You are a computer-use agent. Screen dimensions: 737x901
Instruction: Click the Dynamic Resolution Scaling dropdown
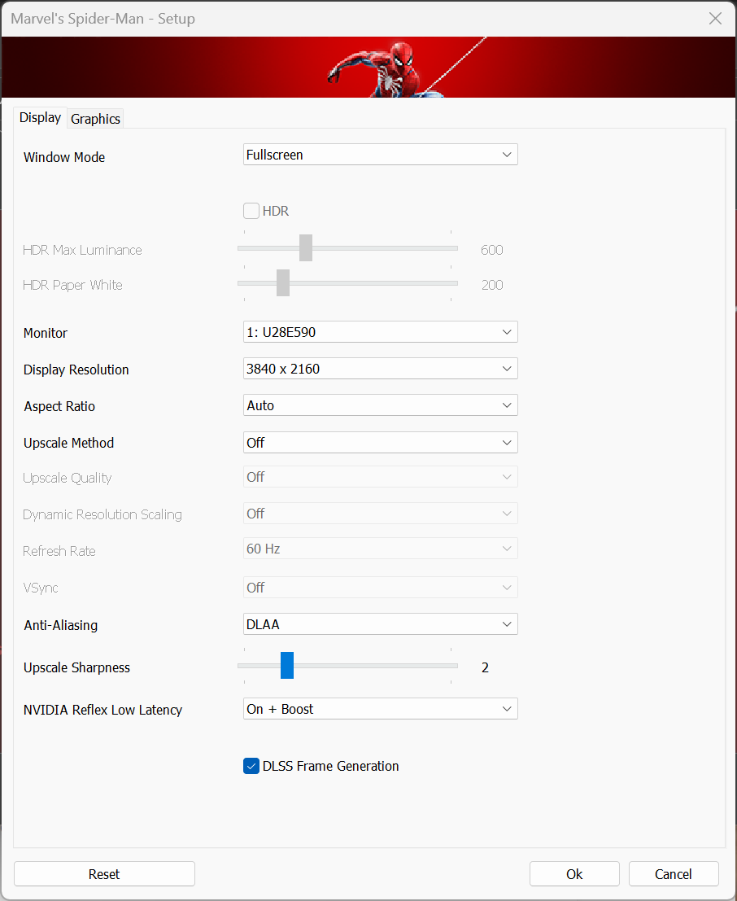(x=380, y=514)
